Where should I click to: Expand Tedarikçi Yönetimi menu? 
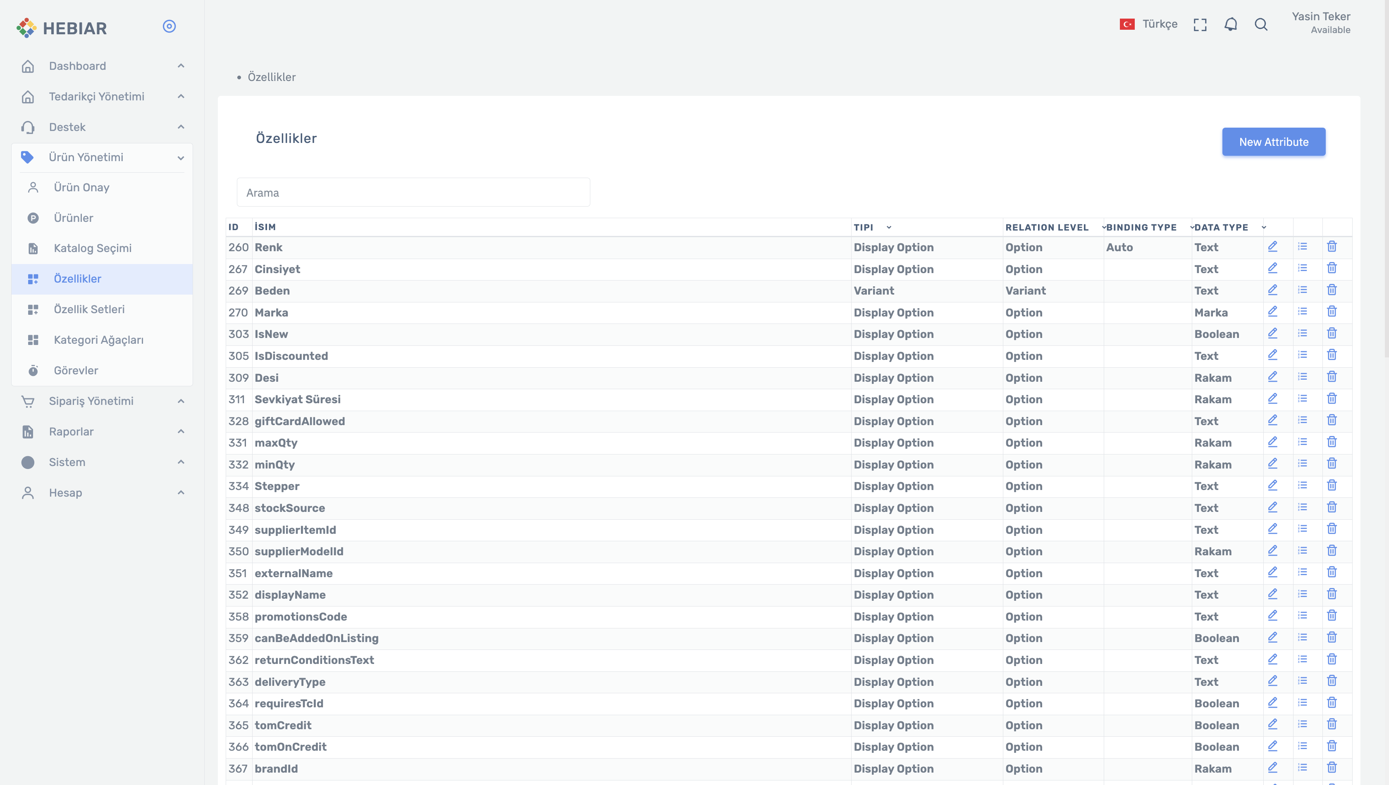coord(102,97)
